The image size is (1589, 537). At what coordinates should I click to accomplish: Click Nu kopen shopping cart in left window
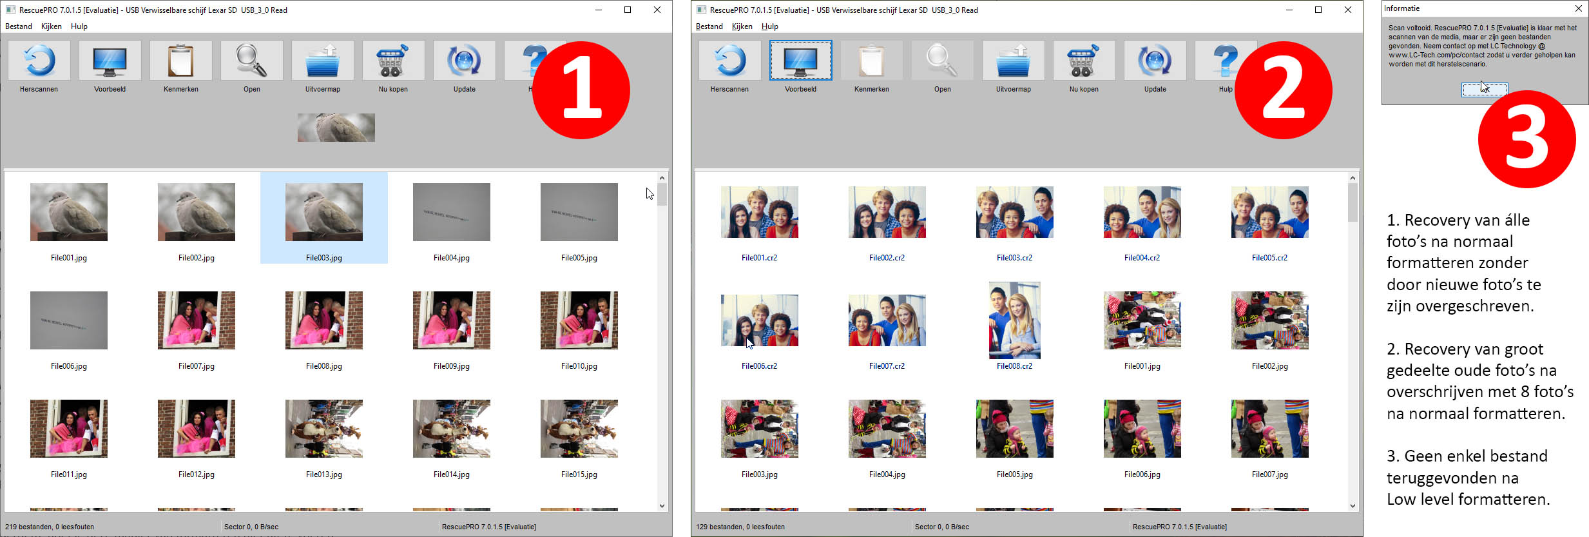coord(393,61)
